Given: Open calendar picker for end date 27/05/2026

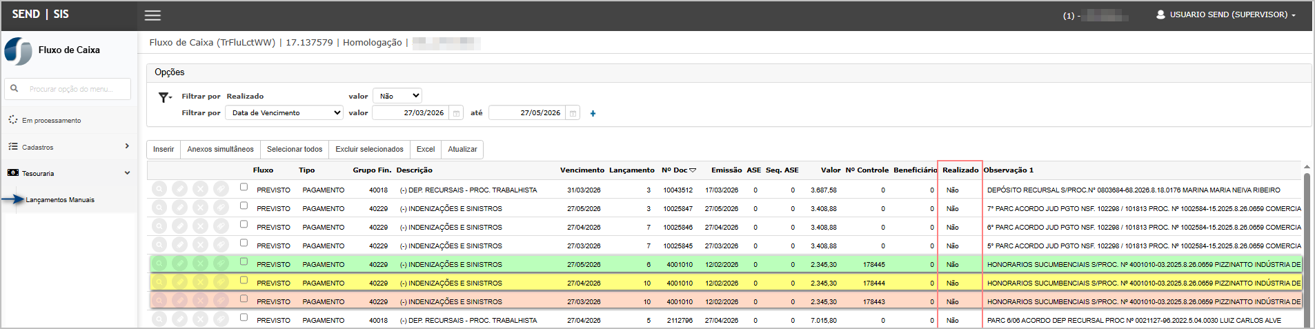Looking at the screenshot, I should (x=573, y=113).
